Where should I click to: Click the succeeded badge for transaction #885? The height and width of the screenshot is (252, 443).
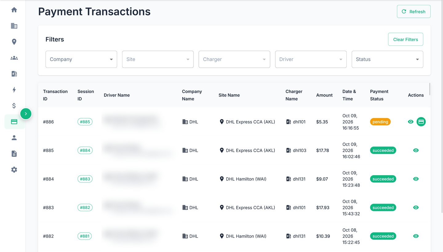[383, 150]
